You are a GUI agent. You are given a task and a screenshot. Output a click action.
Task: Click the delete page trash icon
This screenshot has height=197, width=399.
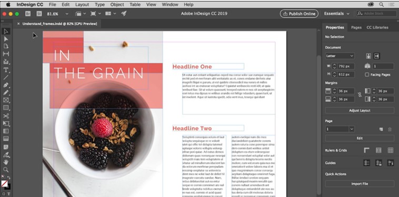pos(390,129)
